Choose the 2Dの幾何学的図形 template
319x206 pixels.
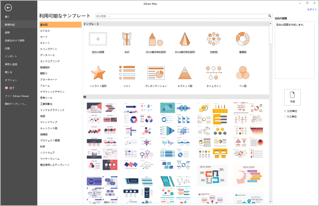[156, 39]
